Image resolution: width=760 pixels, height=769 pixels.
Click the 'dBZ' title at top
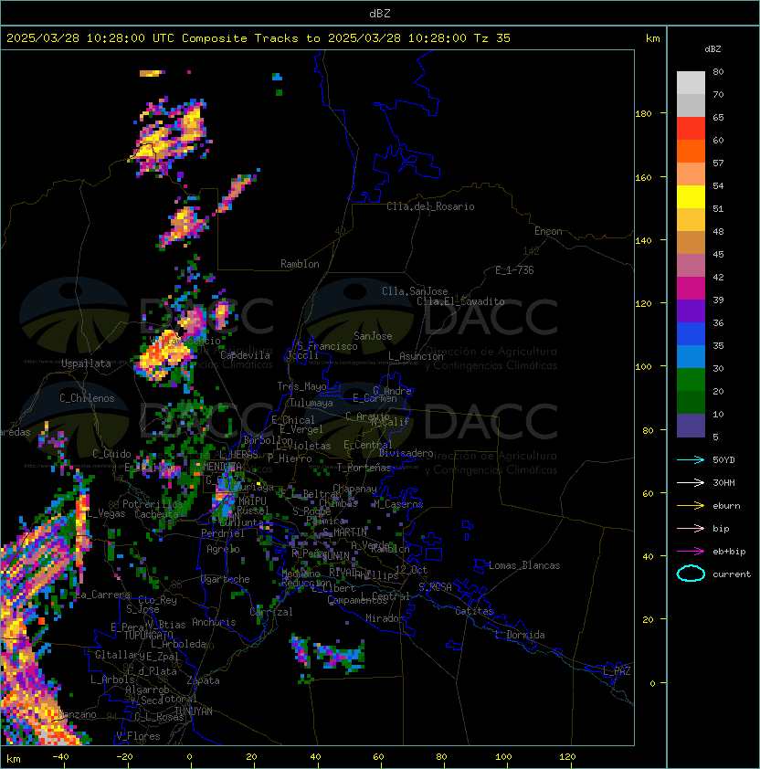(380, 14)
